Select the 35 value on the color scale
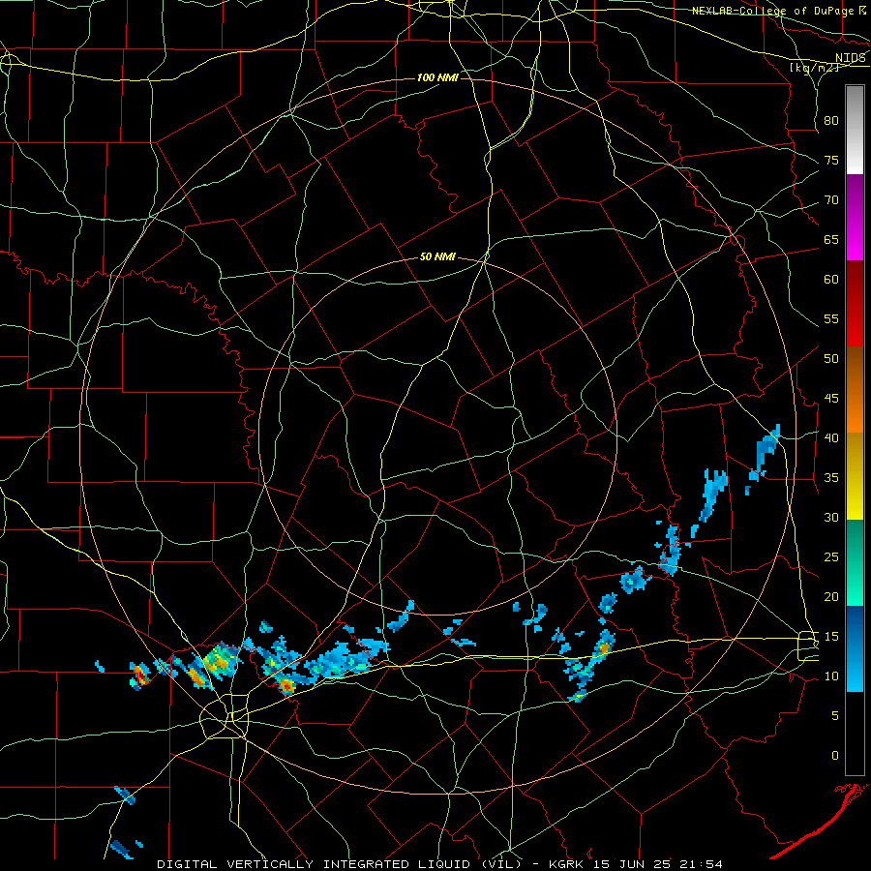Image resolution: width=871 pixels, height=871 pixels. (x=831, y=478)
